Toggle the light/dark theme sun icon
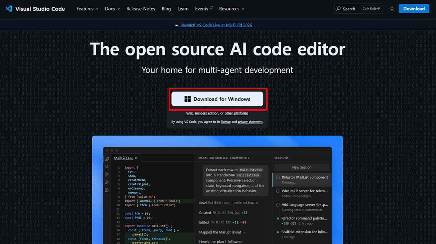 point(392,9)
